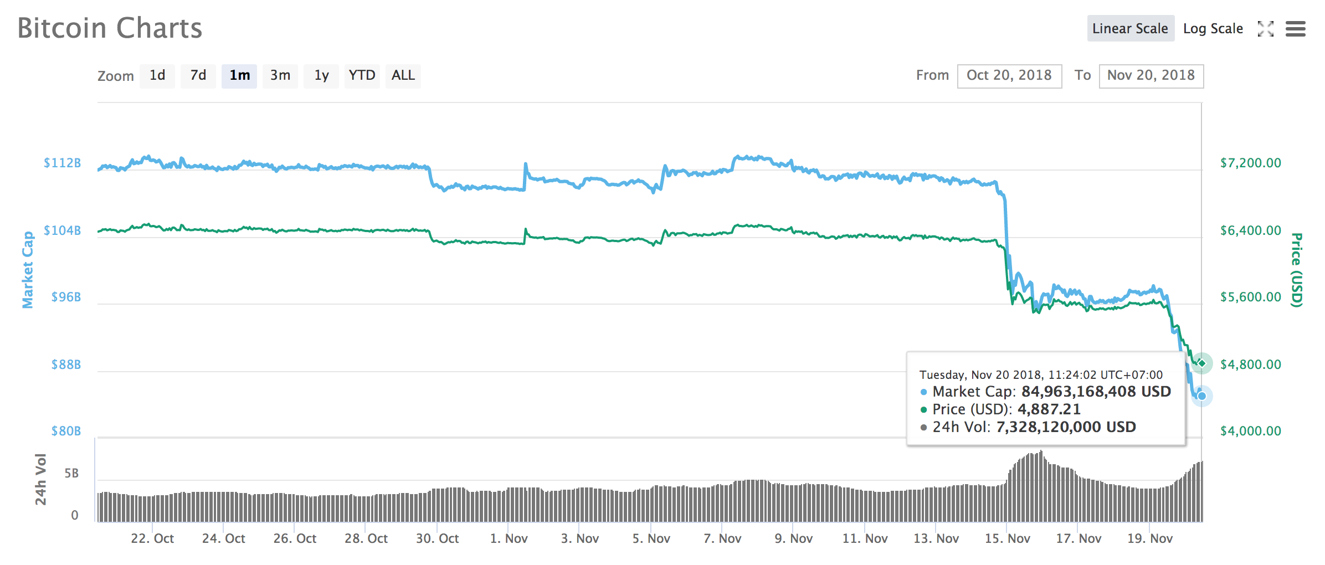Open the chart hamburger context menu
1325x565 pixels.
pos(1295,29)
